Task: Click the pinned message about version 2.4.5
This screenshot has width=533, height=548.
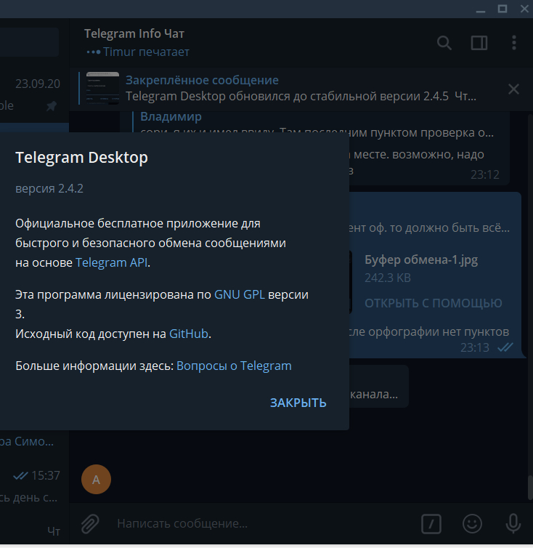Action: pos(301,88)
